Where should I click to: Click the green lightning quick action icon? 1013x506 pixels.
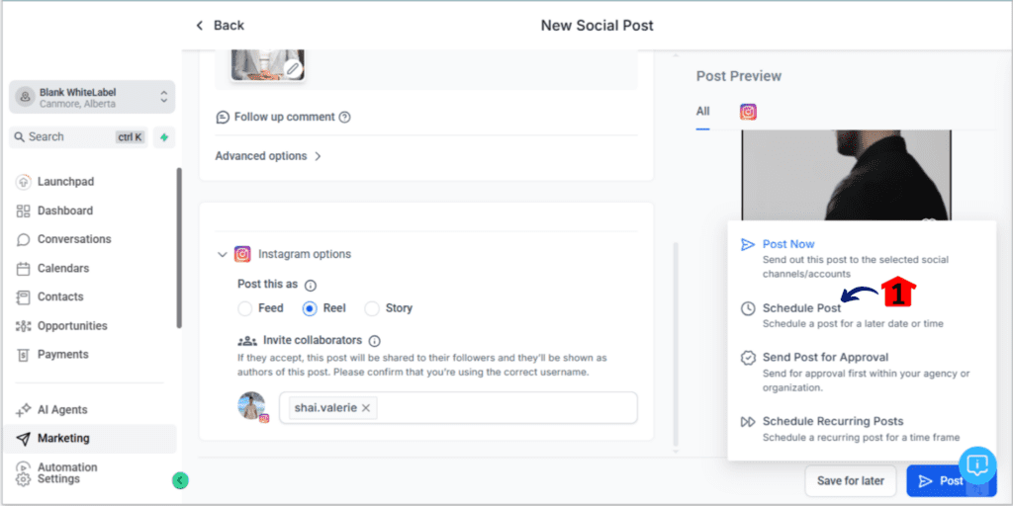point(164,136)
